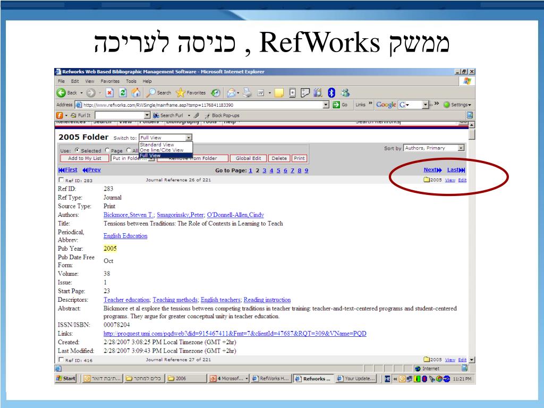Click the Stop page loading icon

[x=109, y=92]
